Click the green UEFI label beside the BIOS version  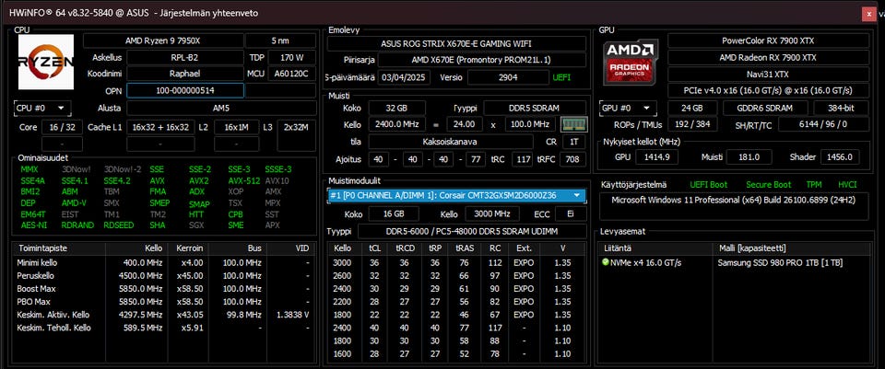click(x=561, y=77)
